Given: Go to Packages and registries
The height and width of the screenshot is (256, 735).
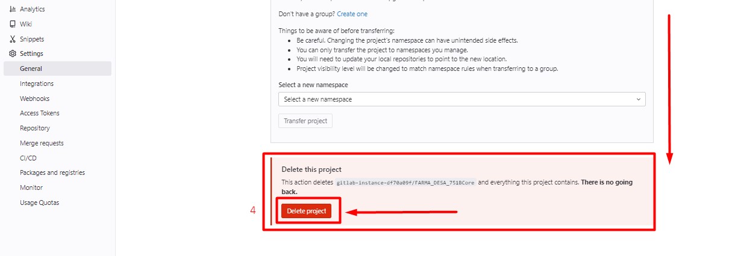Looking at the screenshot, I should point(52,172).
